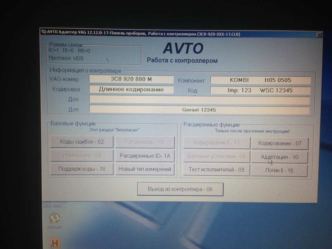This screenshot has width=332, height=249.
Task: Select Новый тип измерений button
Action: [x=145, y=169]
